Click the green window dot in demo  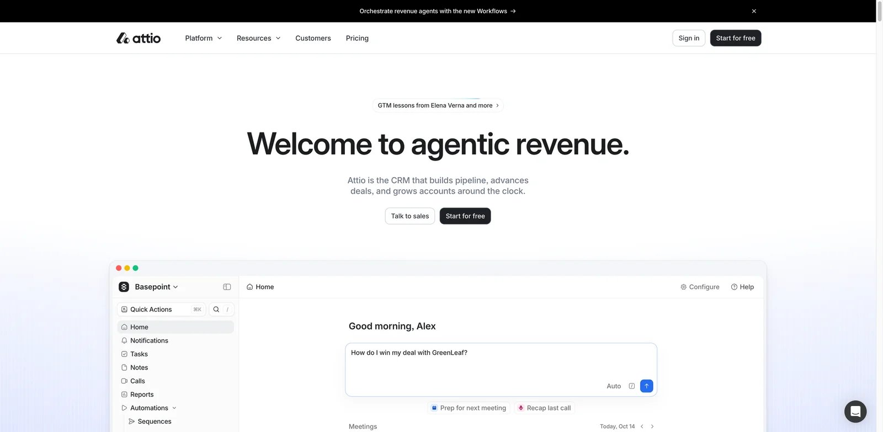[135, 268]
